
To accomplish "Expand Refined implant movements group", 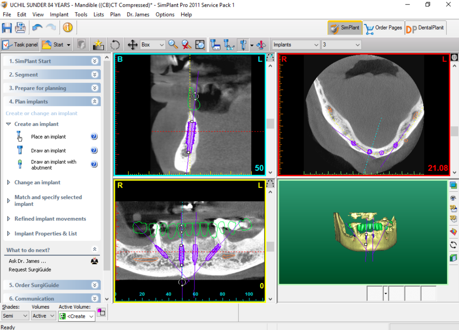I will tap(9, 219).
